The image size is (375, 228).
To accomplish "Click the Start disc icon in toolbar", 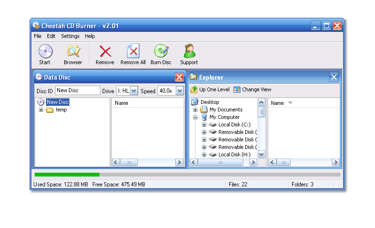I will 45,51.
